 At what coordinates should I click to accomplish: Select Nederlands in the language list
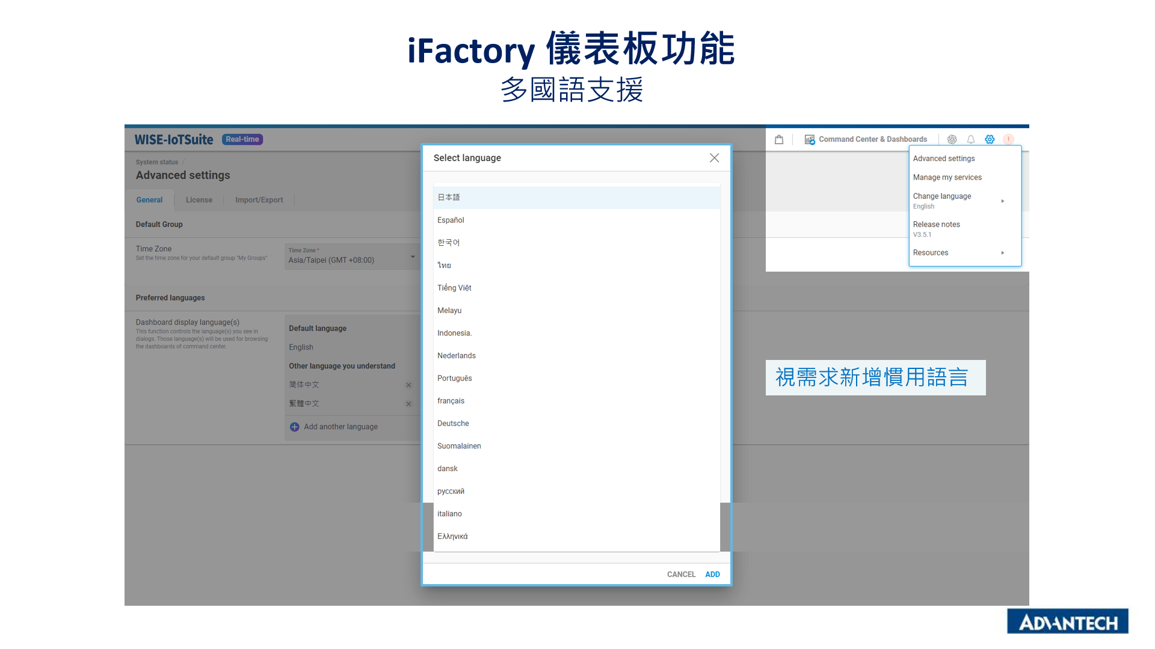(x=576, y=356)
